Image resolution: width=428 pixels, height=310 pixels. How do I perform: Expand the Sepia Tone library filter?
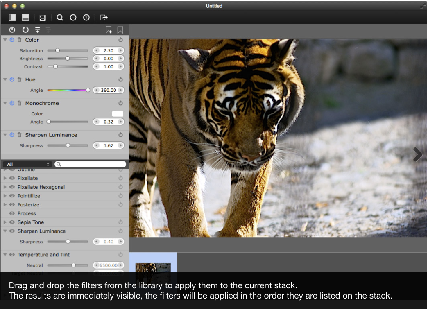pyautogui.click(x=5, y=222)
